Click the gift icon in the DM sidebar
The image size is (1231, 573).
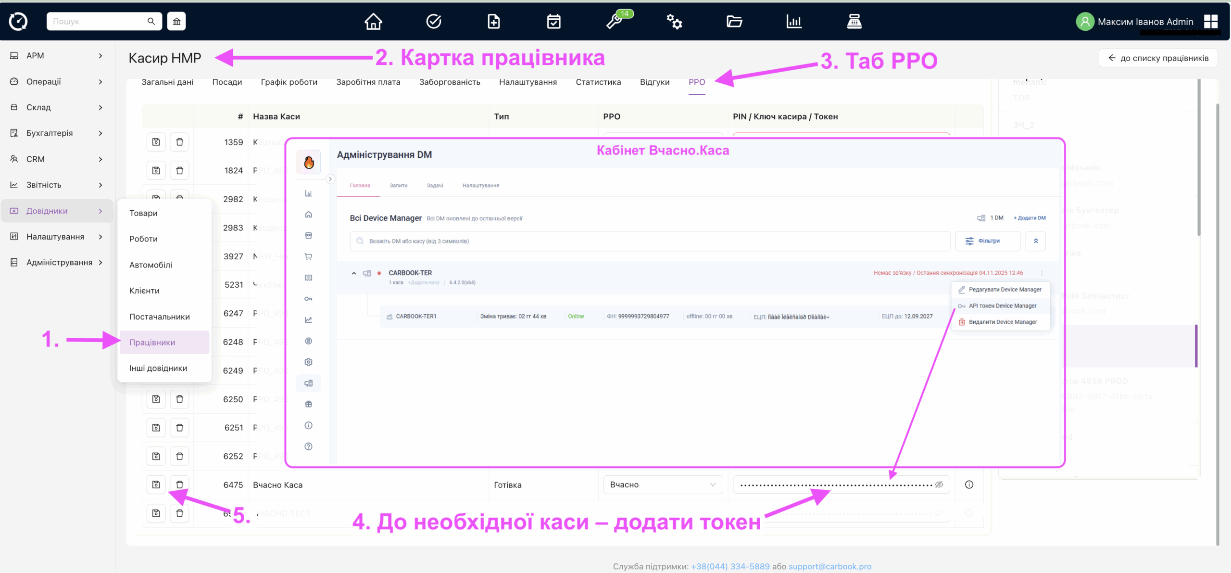click(308, 404)
